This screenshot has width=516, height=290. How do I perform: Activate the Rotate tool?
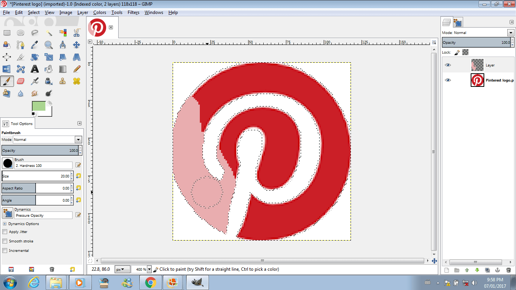pyautogui.click(x=35, y=57)
